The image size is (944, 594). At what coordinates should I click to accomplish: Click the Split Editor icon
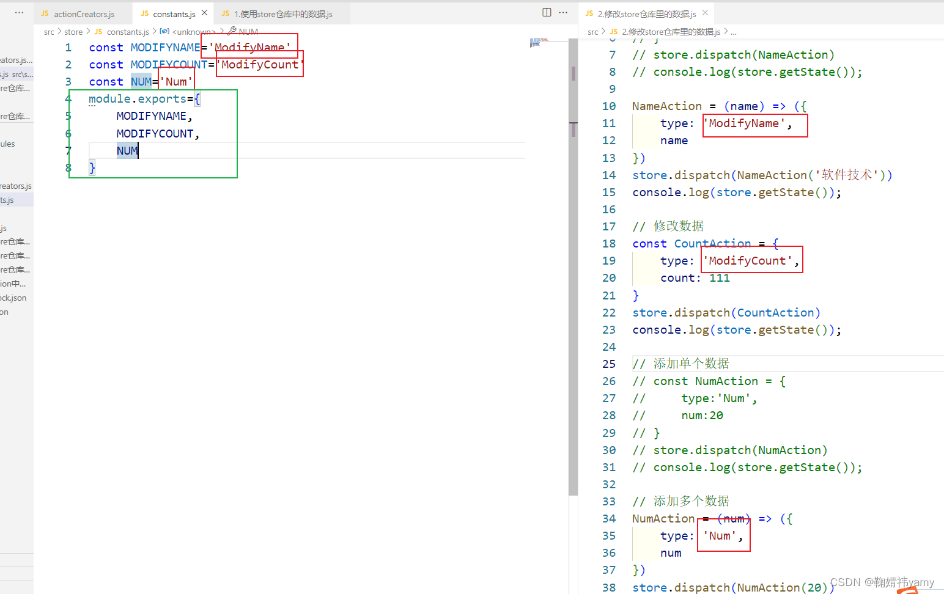pos(546,12)
